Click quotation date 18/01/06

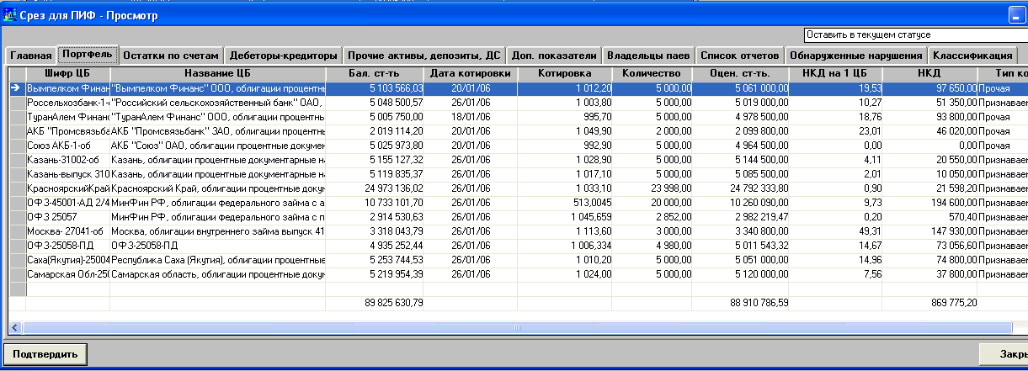tap(470, 116)
